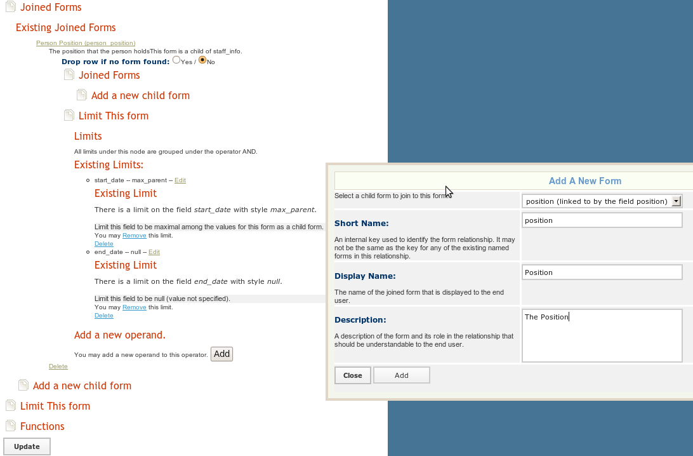Click the Limits heading

tap(88, 136)
